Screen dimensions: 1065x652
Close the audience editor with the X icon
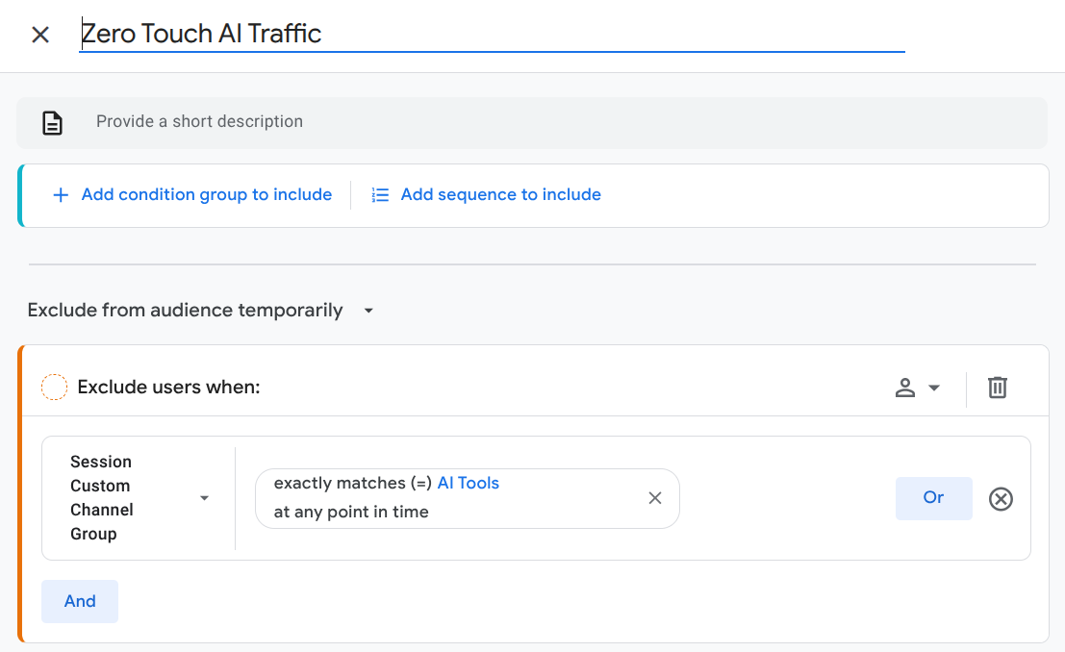coord(40,36)
